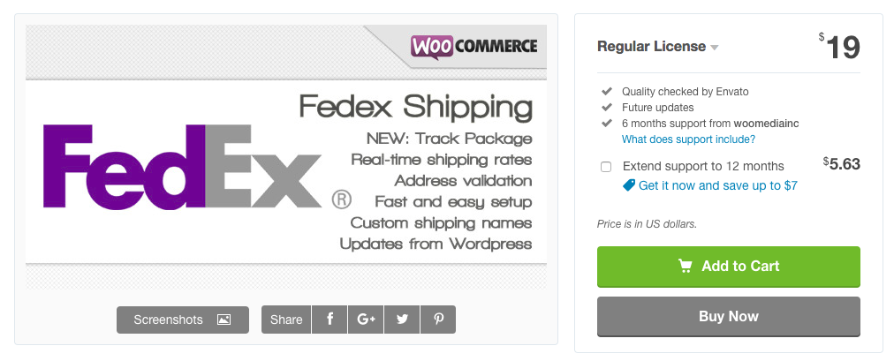The height and width of the screenshot is (361, 894).
Task: Open the Regular License dropdown
Action: (x=657, y=47)
